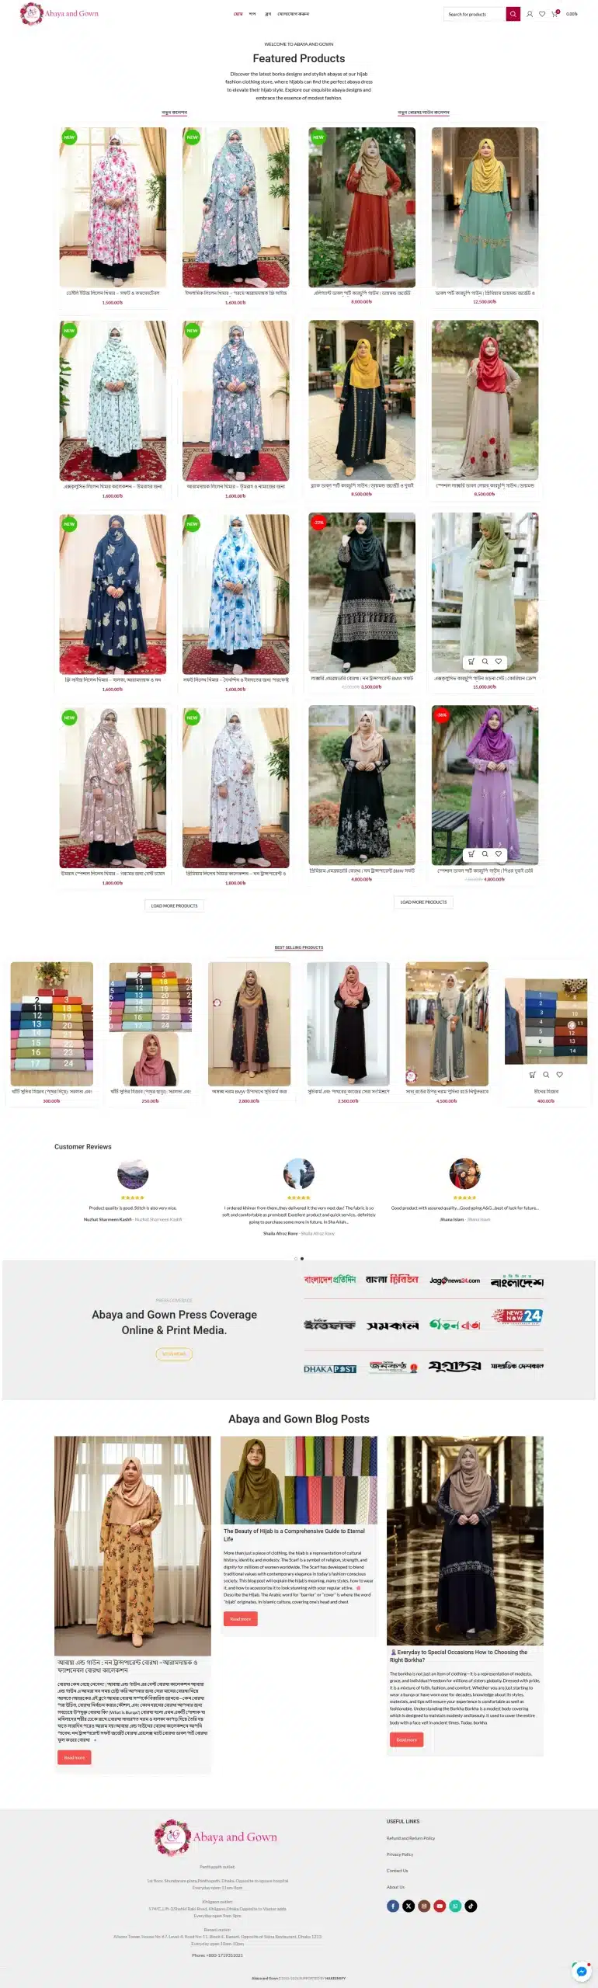Open the Facebook social icon in footer
Screen dimensions: 598x1988
point(393,1906)
